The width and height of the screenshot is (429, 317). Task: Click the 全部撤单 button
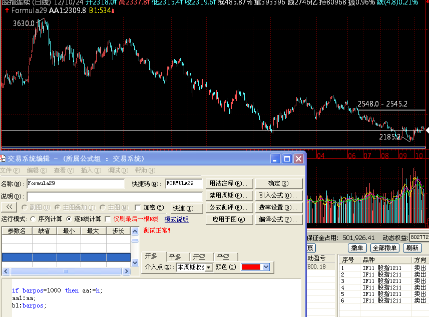tap(385, 248)
